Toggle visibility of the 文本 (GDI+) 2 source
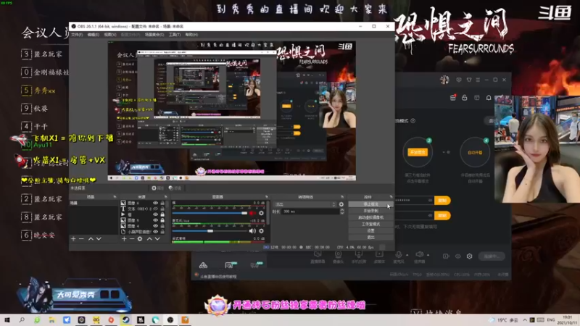 click(155, 209)
